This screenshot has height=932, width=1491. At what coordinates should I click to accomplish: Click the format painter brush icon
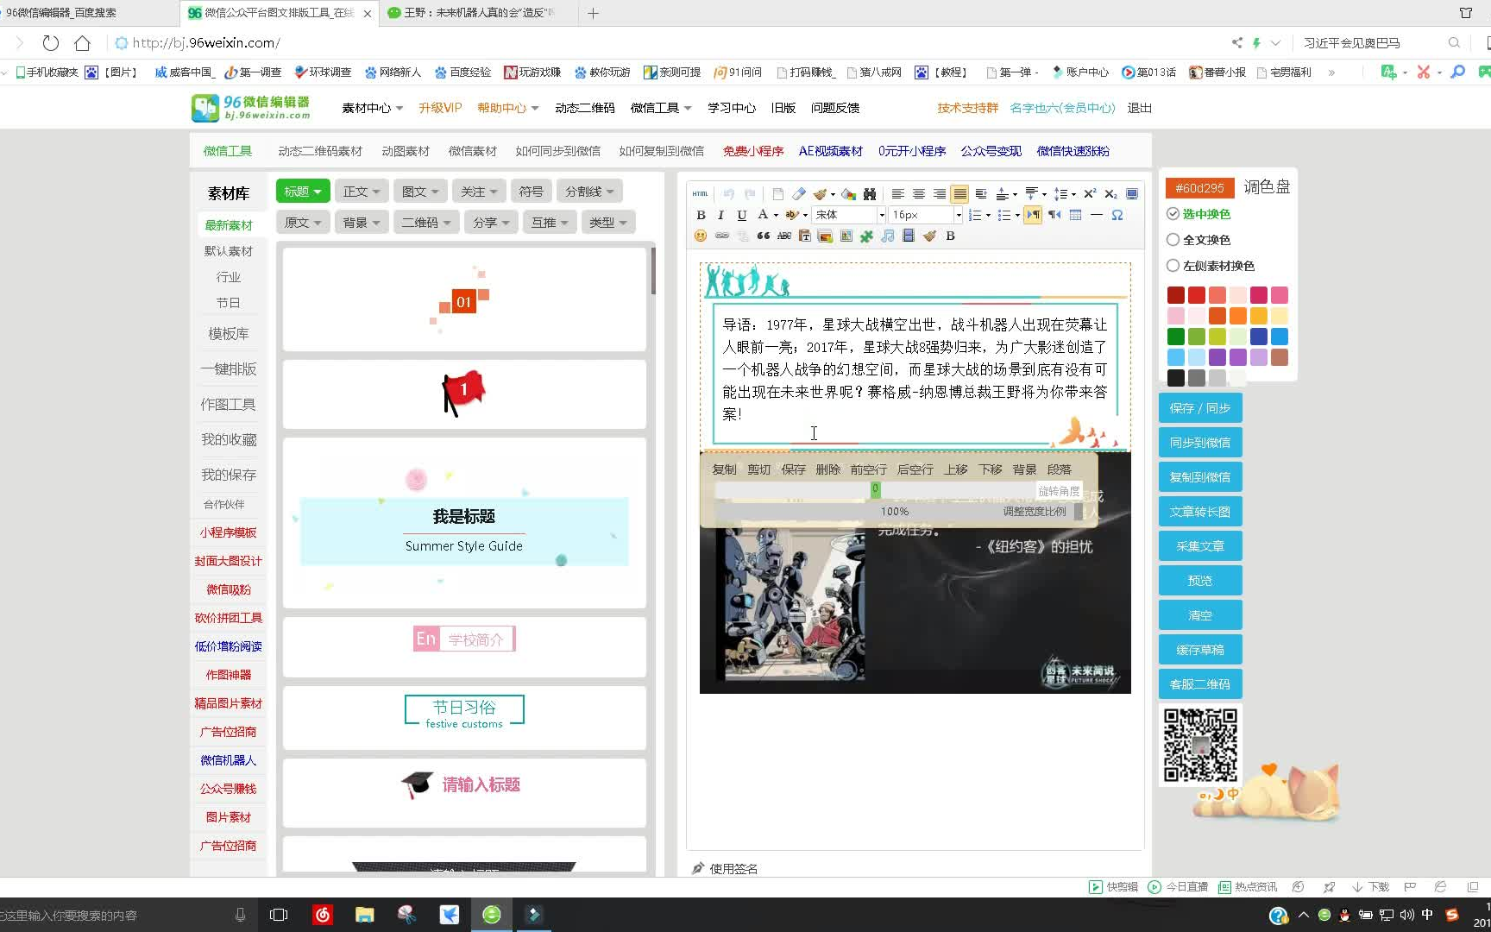click(x=820, y=194)
